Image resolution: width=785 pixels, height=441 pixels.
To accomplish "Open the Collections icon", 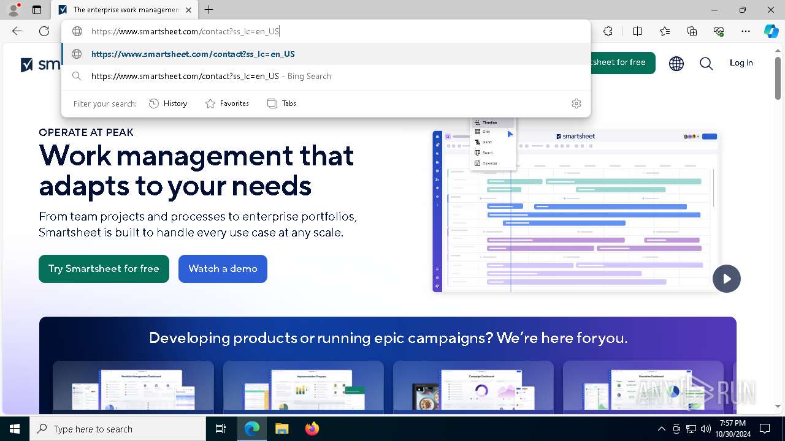I will point(692,31).
